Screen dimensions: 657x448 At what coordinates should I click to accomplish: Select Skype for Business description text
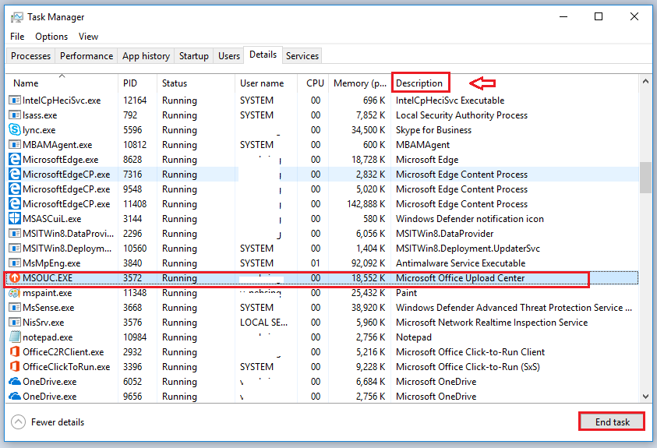433,130
